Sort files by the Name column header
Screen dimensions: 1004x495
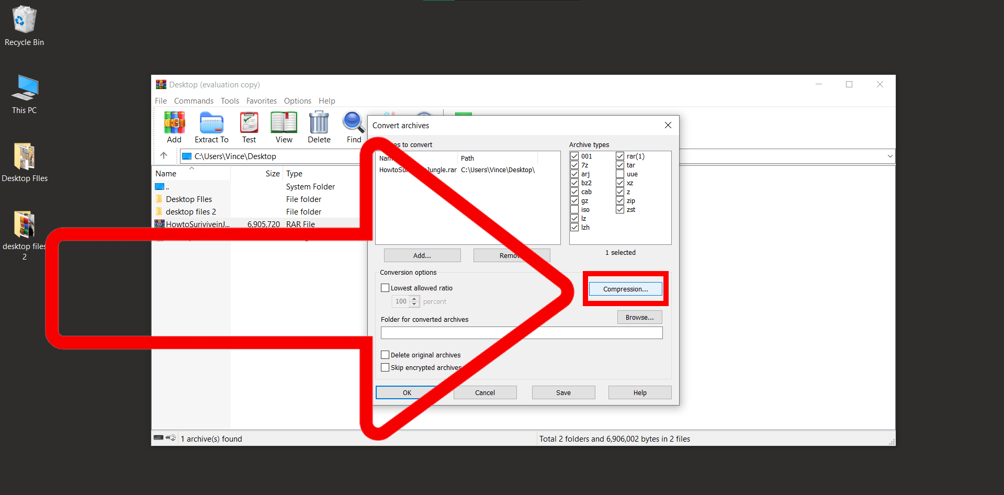point(166,173)
